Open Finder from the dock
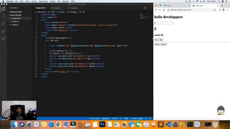The height and width of the screenshot is (129, 230). (x=14, y=124)
